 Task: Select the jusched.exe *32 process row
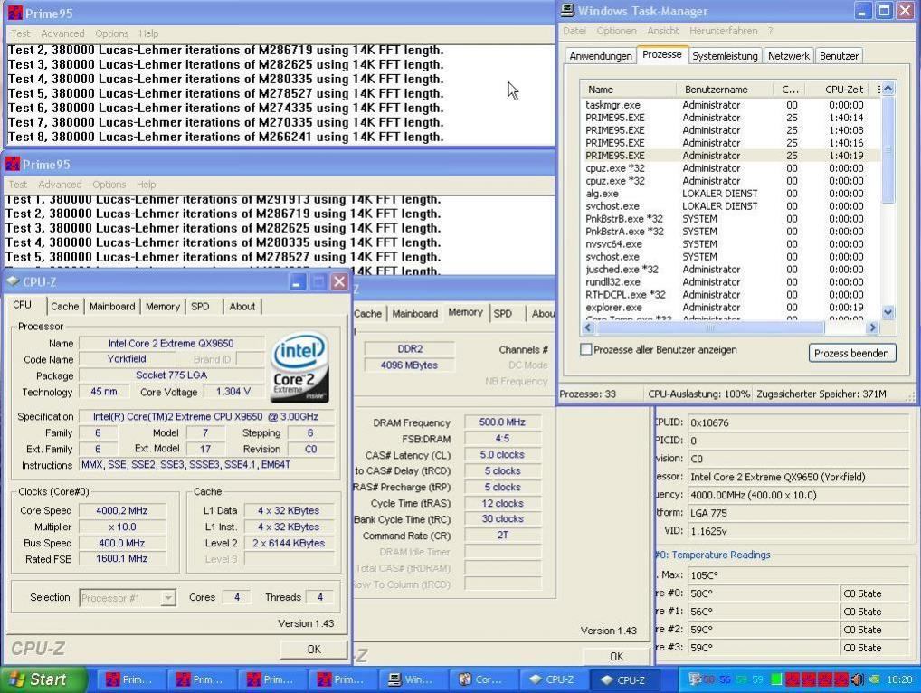[x=730, y=269]
